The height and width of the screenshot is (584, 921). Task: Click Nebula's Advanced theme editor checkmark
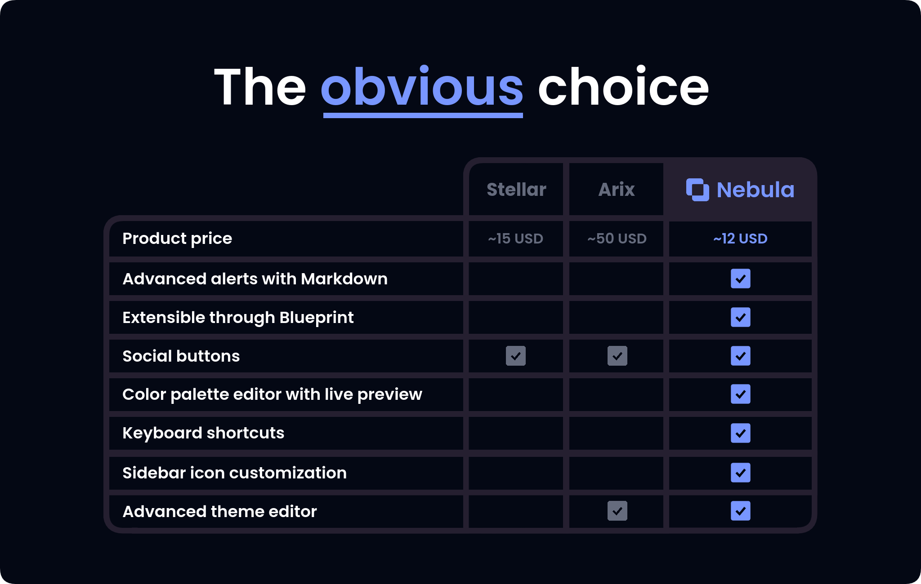click(x=740, y=511)
